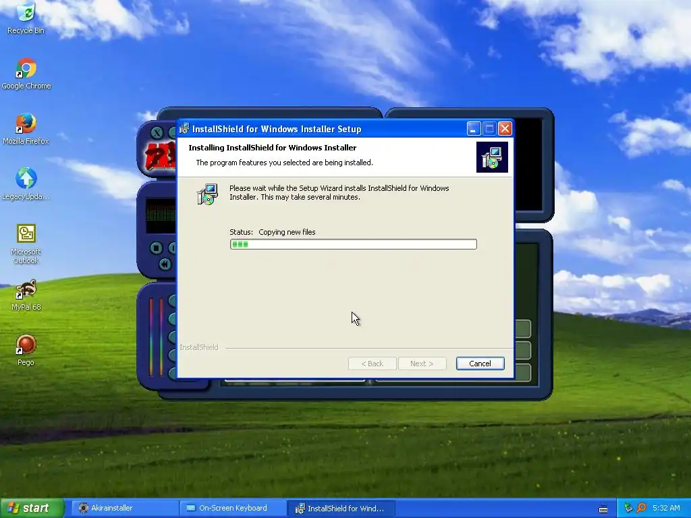
Task: Click the installer icon in the dialog title bar
Action: 184,129
